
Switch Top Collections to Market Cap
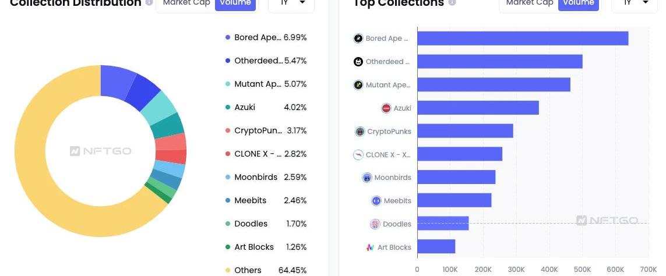pyautogui.click(x=530, y=3)
